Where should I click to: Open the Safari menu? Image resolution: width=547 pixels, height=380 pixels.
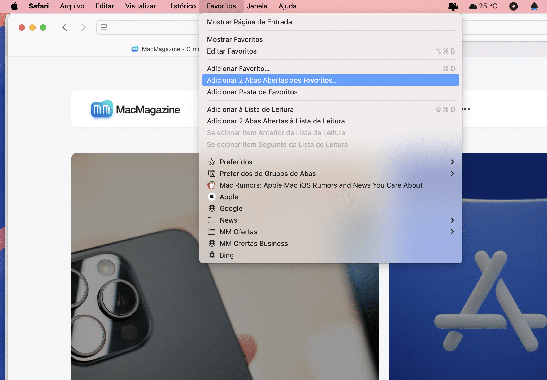click(x=39, y=6)
